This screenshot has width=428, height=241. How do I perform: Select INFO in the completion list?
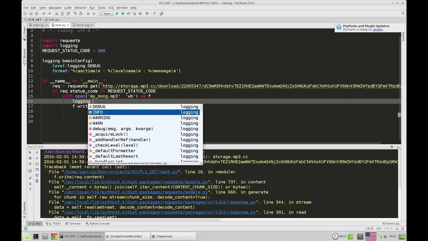tap(144, 112)
